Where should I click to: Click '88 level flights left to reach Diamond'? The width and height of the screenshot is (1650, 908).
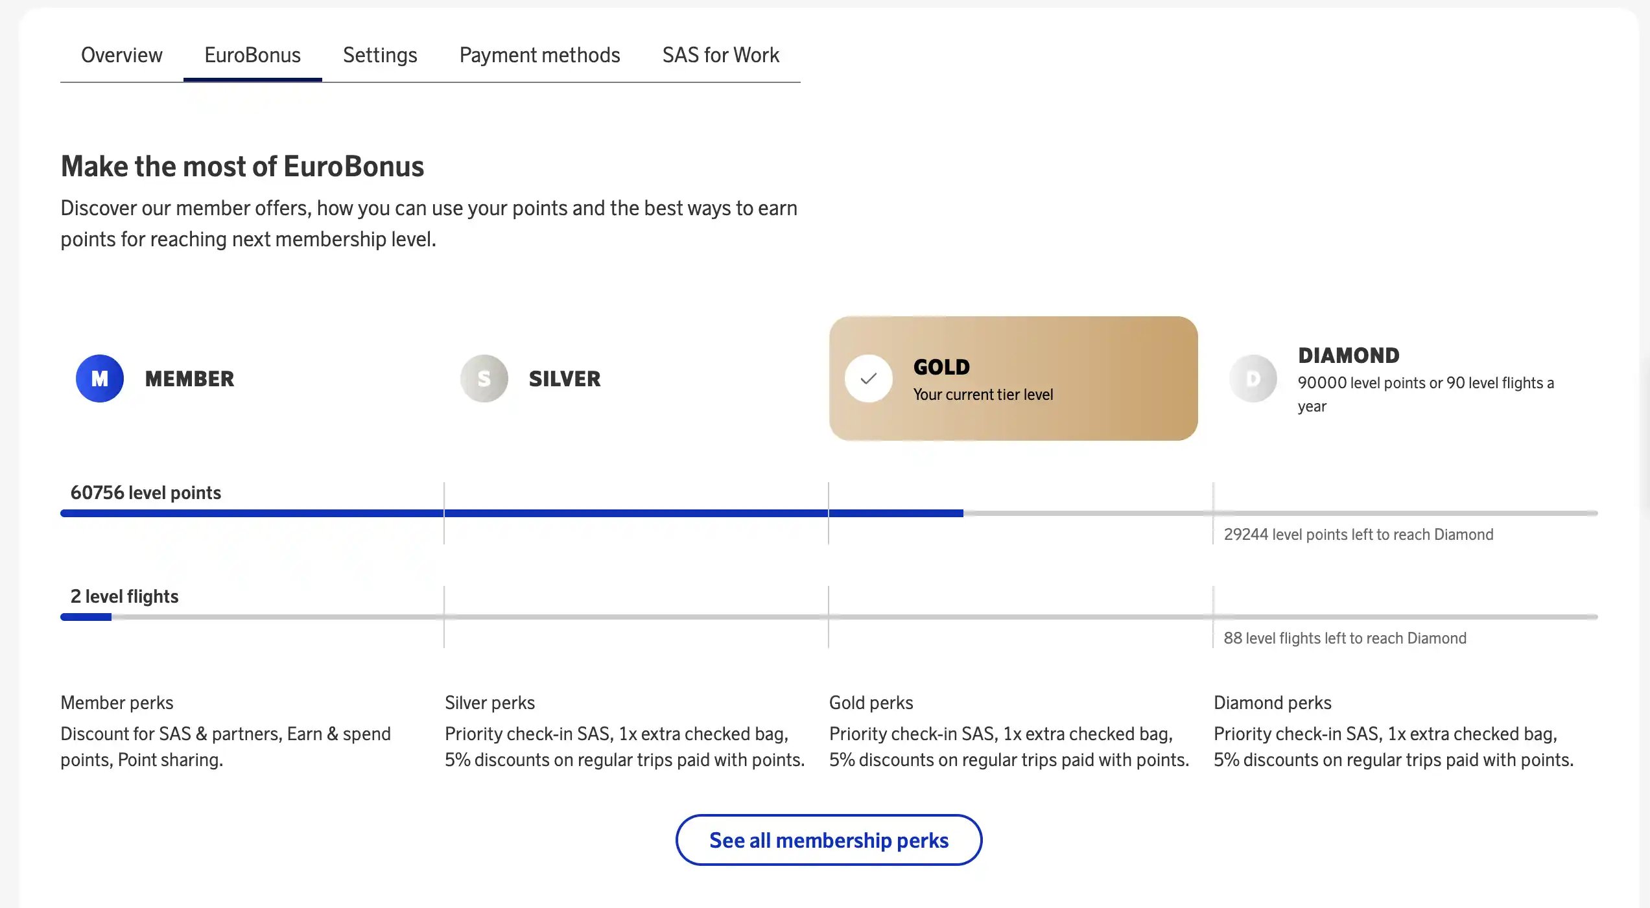(x=1345, y=638)
